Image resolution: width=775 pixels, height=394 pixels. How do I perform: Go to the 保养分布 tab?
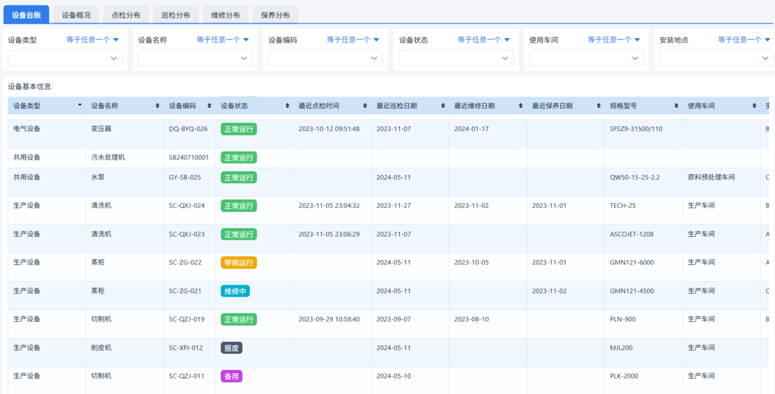pyautogui.click(x=275, y=14)
